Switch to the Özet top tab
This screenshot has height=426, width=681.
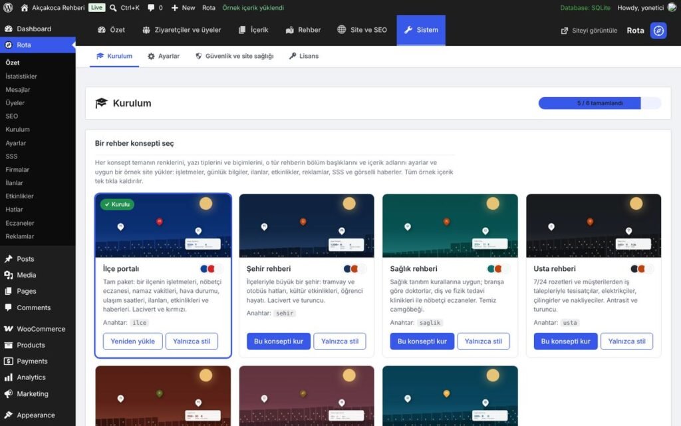coord(111,30)
